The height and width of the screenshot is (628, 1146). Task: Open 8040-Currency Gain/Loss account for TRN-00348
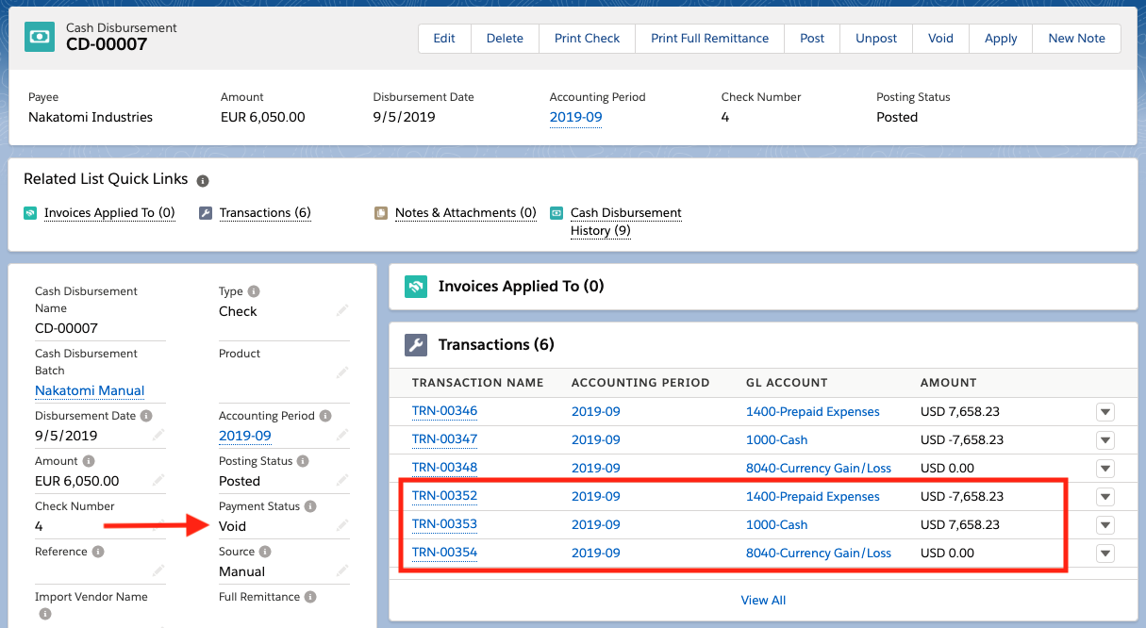(x=819, y=469)
